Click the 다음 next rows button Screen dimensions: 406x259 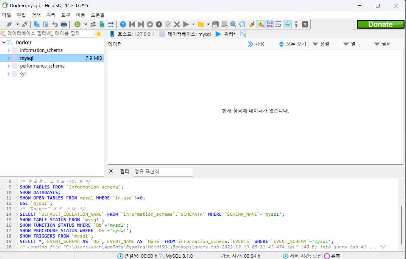point(256,44)
